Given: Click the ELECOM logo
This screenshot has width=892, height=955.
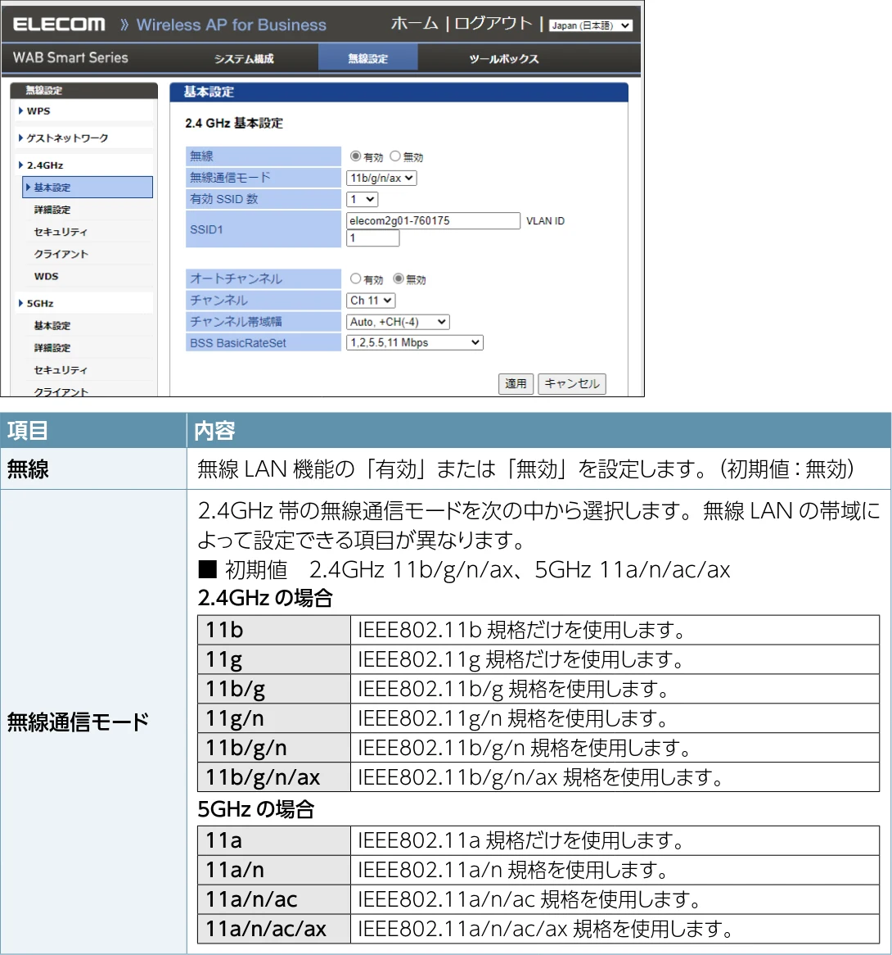Looking at the screenshot, I should (59, 25).
